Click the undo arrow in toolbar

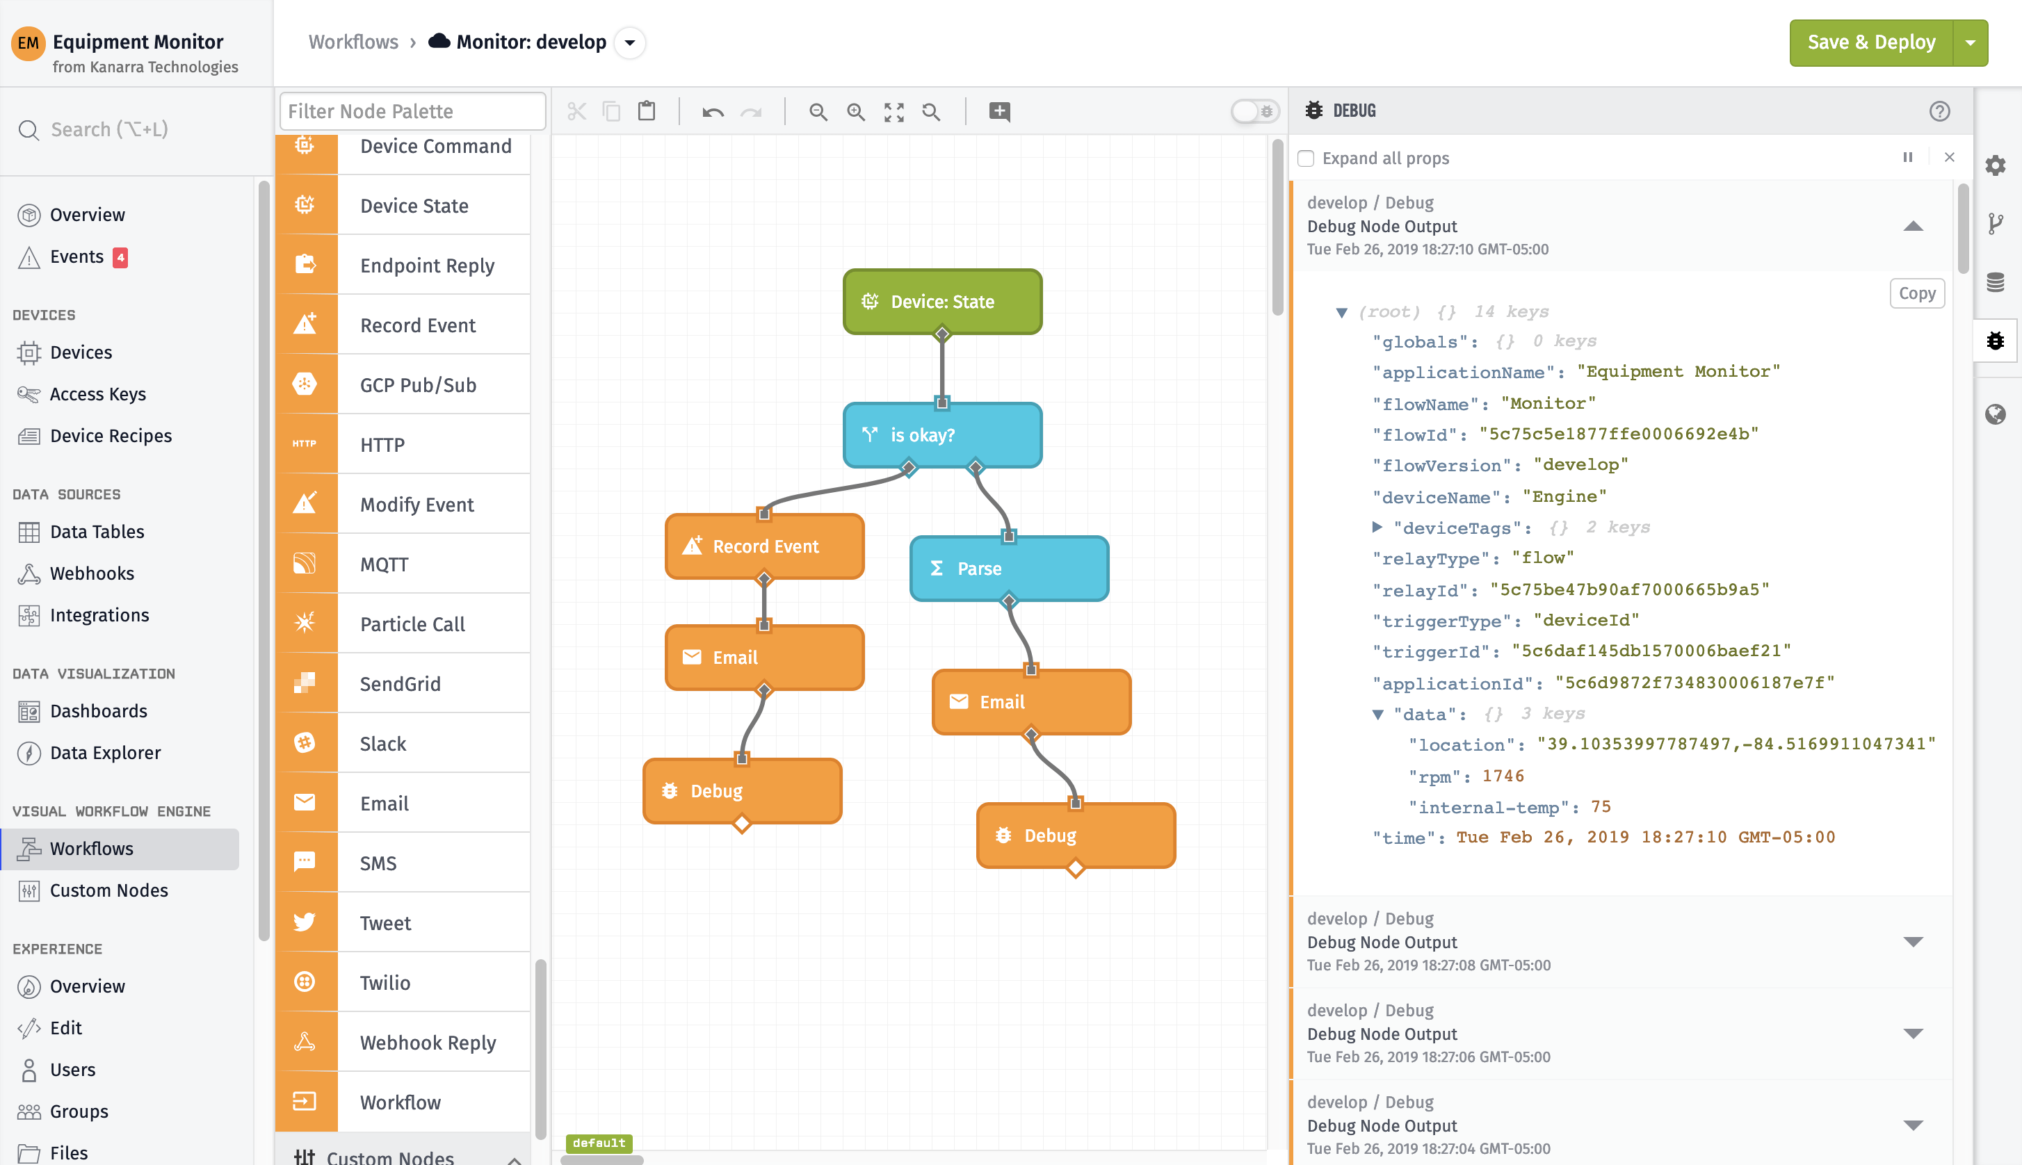coord(712,112)
